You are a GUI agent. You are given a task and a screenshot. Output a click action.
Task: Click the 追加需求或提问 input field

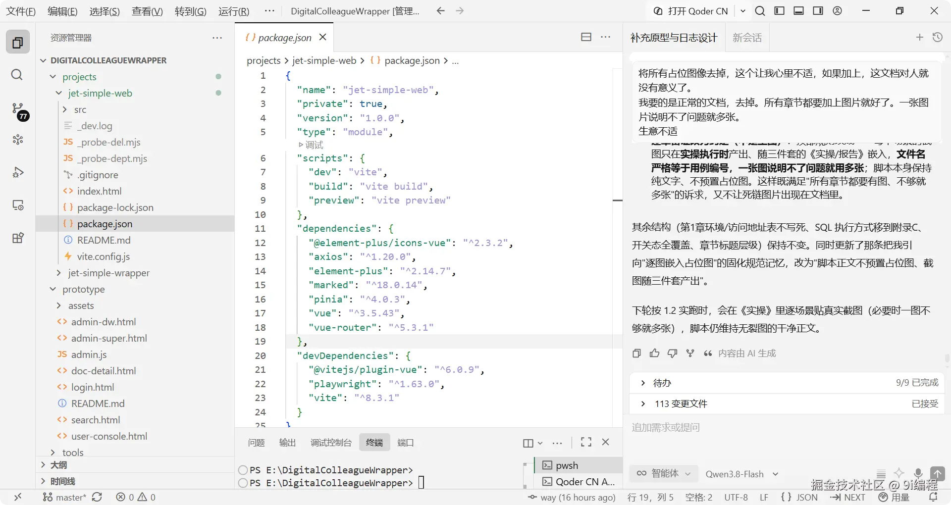click(787, 427)
